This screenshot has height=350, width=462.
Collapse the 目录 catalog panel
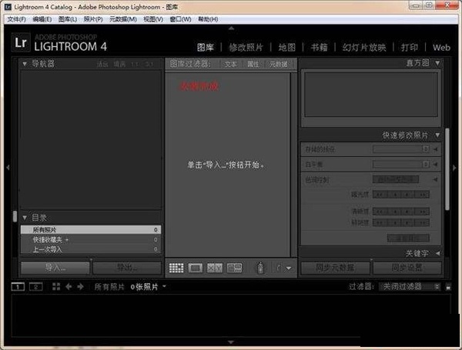click(x=25, y=218)
